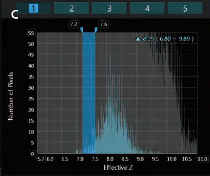Open tab 3
The width and height of the screenshot is (210, 176).
pyautogui.click(x=109, y=8)
